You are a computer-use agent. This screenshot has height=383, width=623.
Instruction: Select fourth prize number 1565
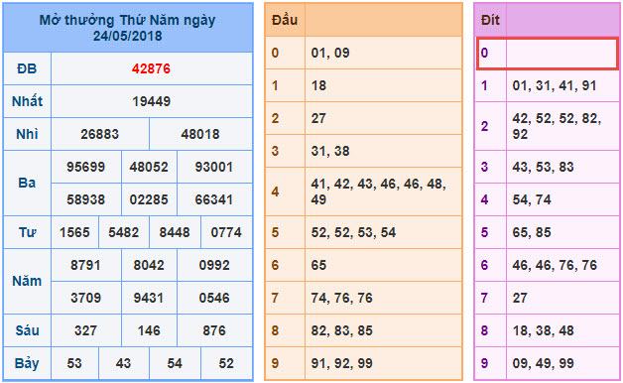pos(74,232)
